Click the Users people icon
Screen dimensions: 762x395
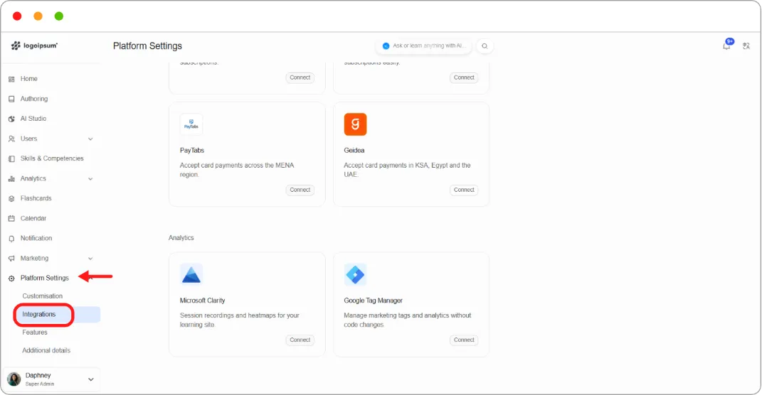[x=11, y=139]
